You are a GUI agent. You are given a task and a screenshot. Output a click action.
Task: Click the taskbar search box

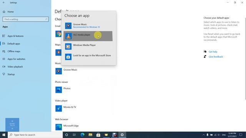click(x=35, y=135)
